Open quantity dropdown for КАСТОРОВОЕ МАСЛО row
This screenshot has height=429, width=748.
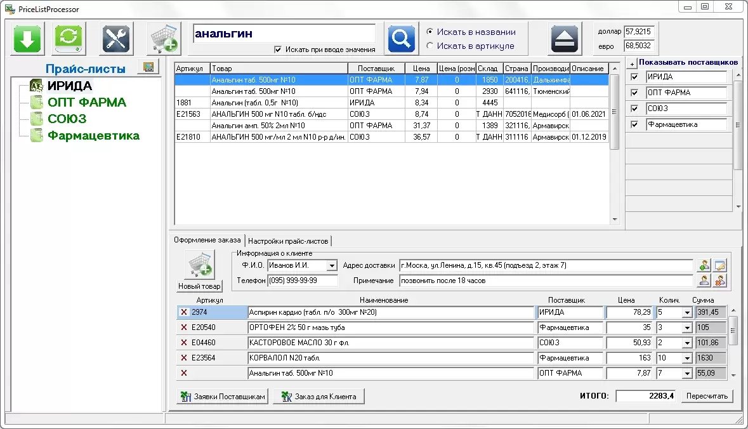pos(686,343)
